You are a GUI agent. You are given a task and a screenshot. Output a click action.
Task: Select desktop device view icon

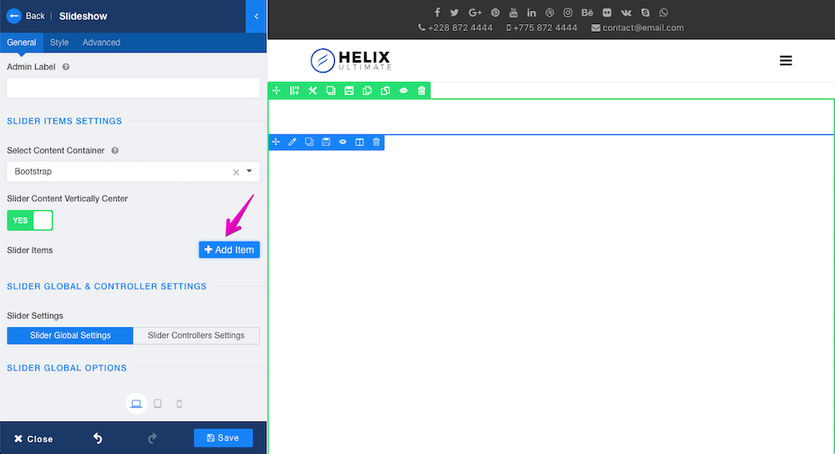point(136,403)
